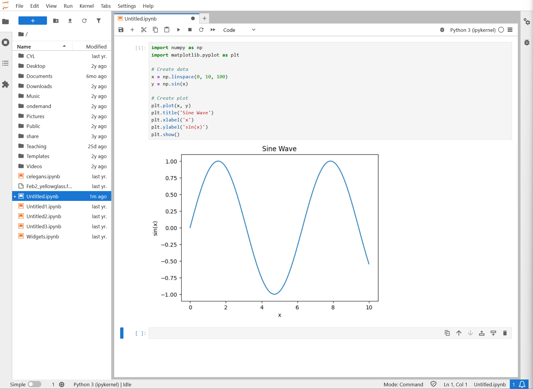Viewport: 533px width, 389px height.
Task: Duplicate the empty cell with its copy icon
Action: click(447, 333)
